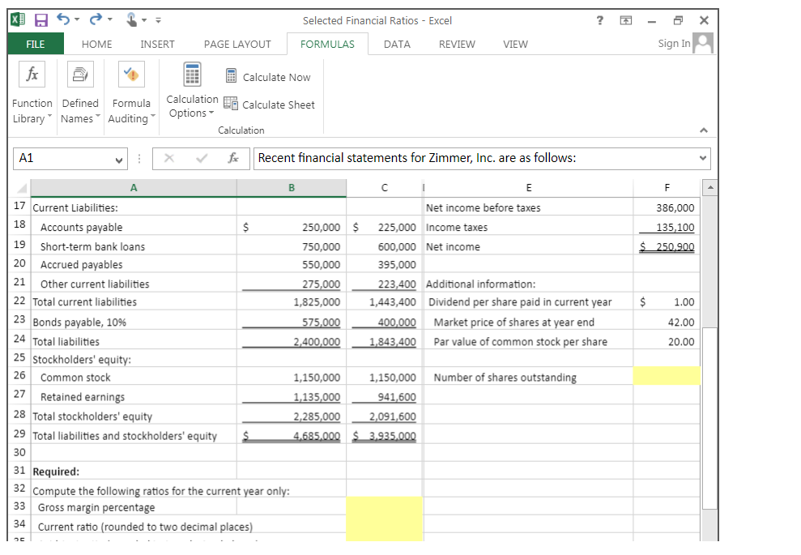Screen dimensions: 801x555
Task: Switch to the HOME tab
Action: click(96, 45)
